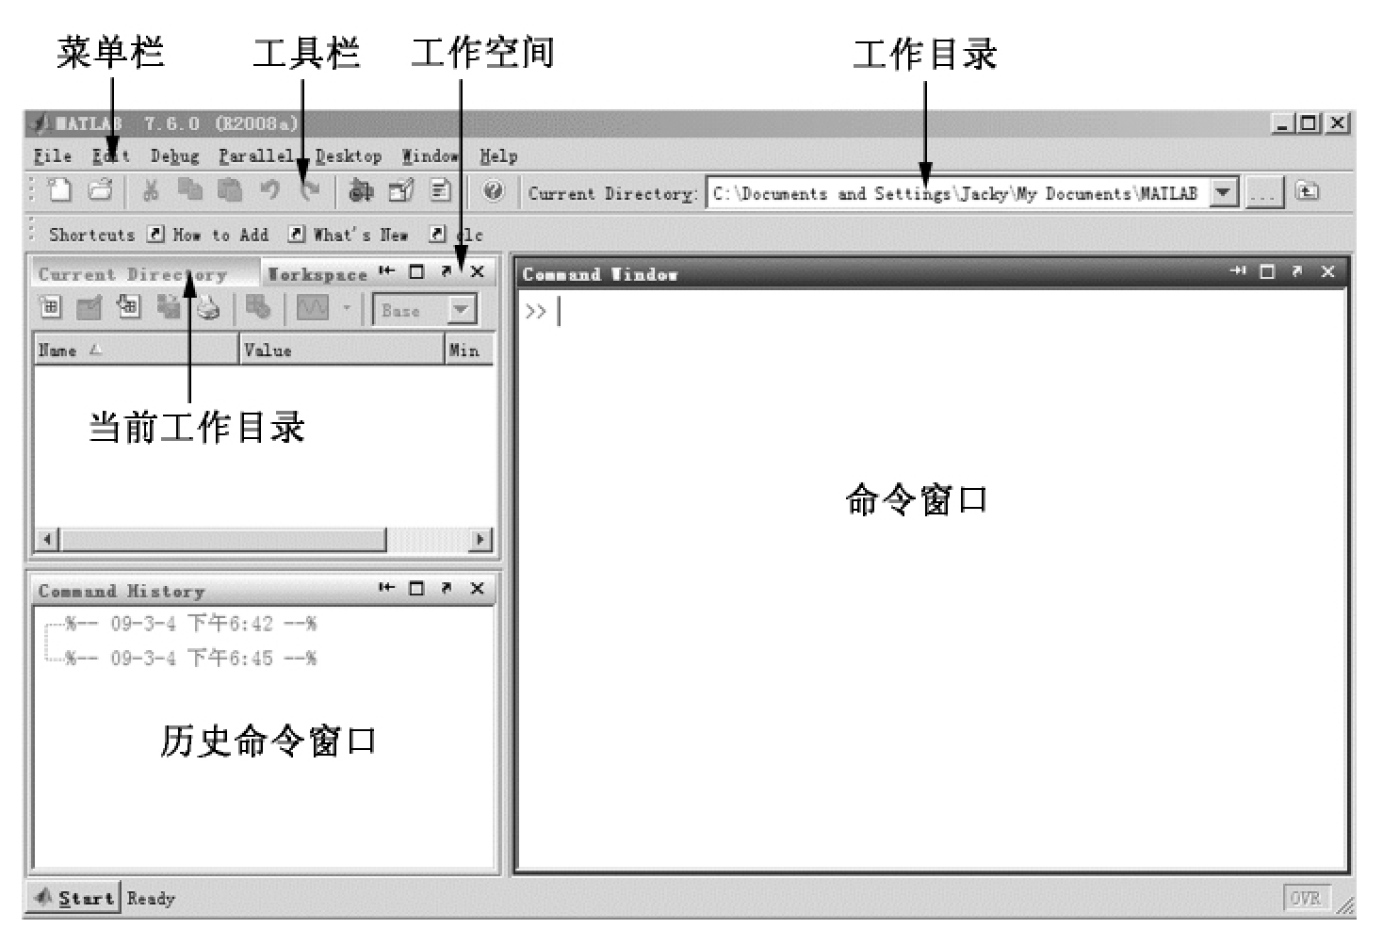Maximize the Workspace panel
This screenshot has width=1383, height=945.
tap(416, 272)
